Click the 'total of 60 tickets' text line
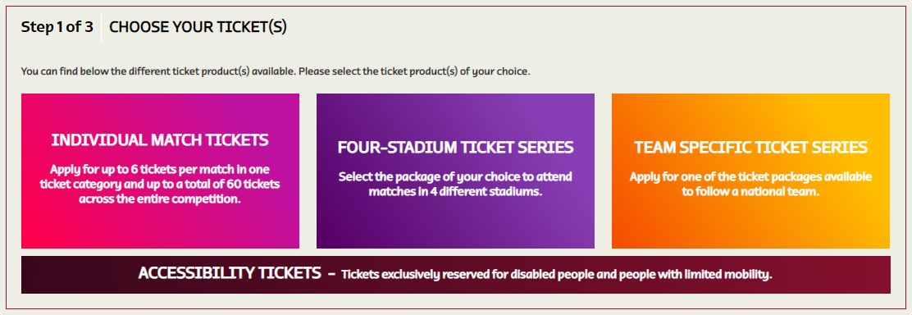The height and width of the screenshot is (315, 912). pos(160,185)
